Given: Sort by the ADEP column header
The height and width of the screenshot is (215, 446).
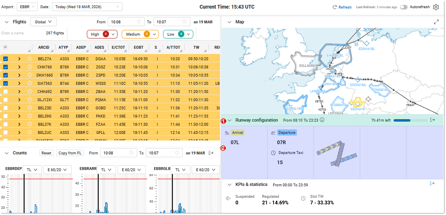Looking at the screenshot, I should (x=81, y=47).
